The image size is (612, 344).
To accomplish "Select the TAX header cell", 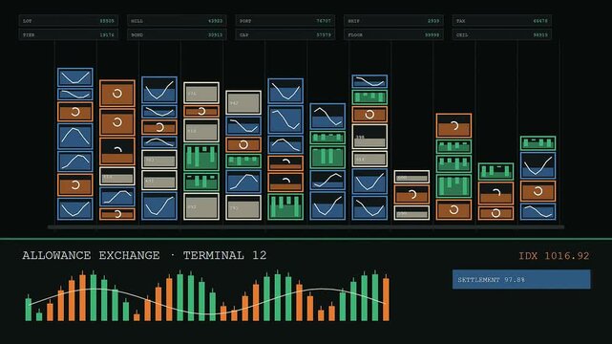I will 502,21.
